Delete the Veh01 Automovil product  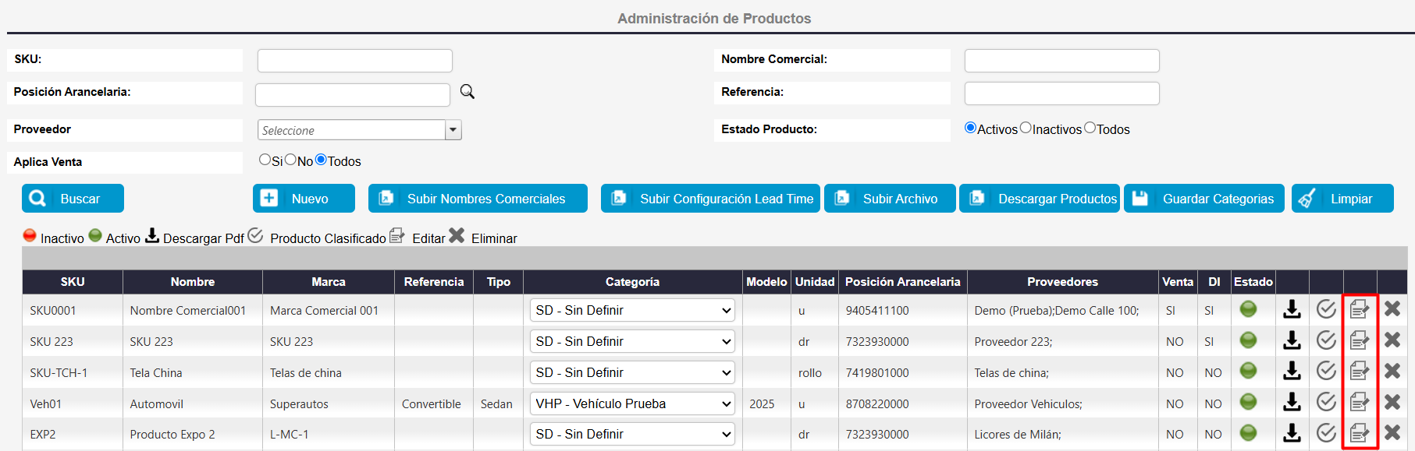pyautogui.click(x=1392, y=402)
